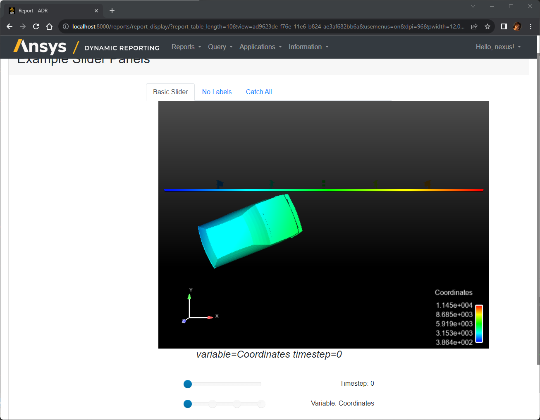Click the 'variable=Coordinates timestep=0' caption

[269, 354]
